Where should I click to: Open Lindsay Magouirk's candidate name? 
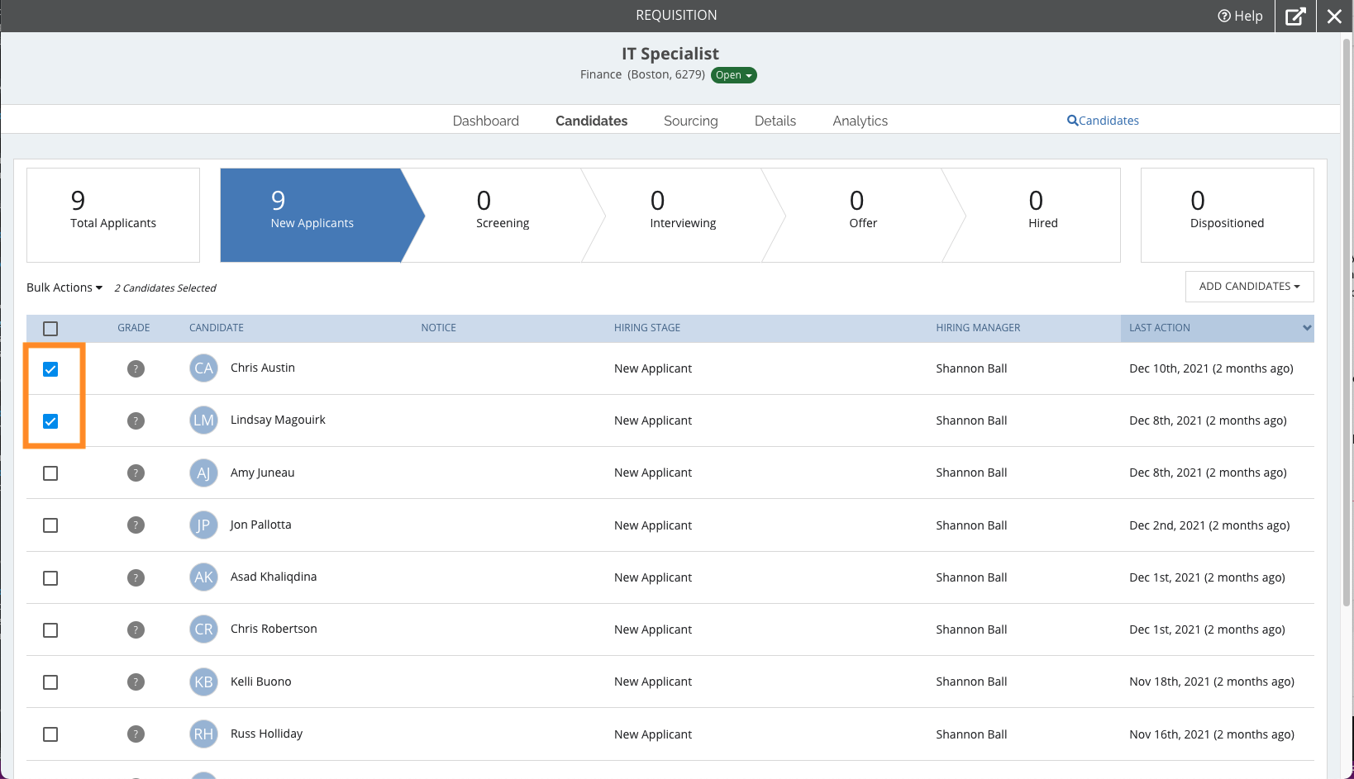278,420
